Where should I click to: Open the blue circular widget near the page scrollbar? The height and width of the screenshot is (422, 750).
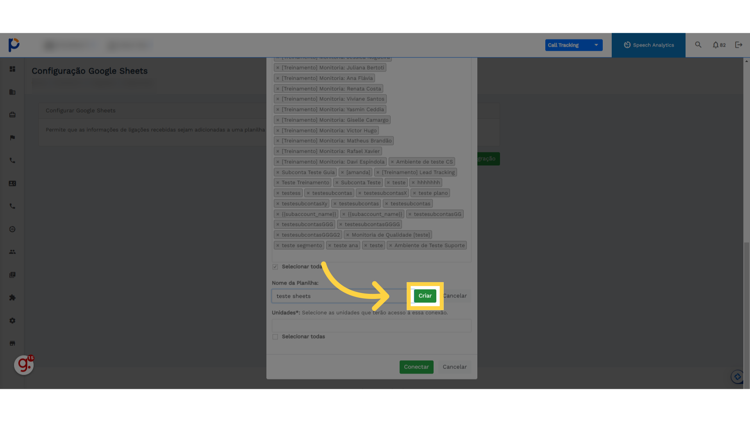pos(737,377)
